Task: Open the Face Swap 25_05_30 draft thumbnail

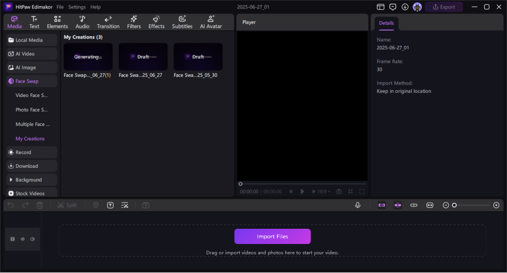Action: click(198, 57)
